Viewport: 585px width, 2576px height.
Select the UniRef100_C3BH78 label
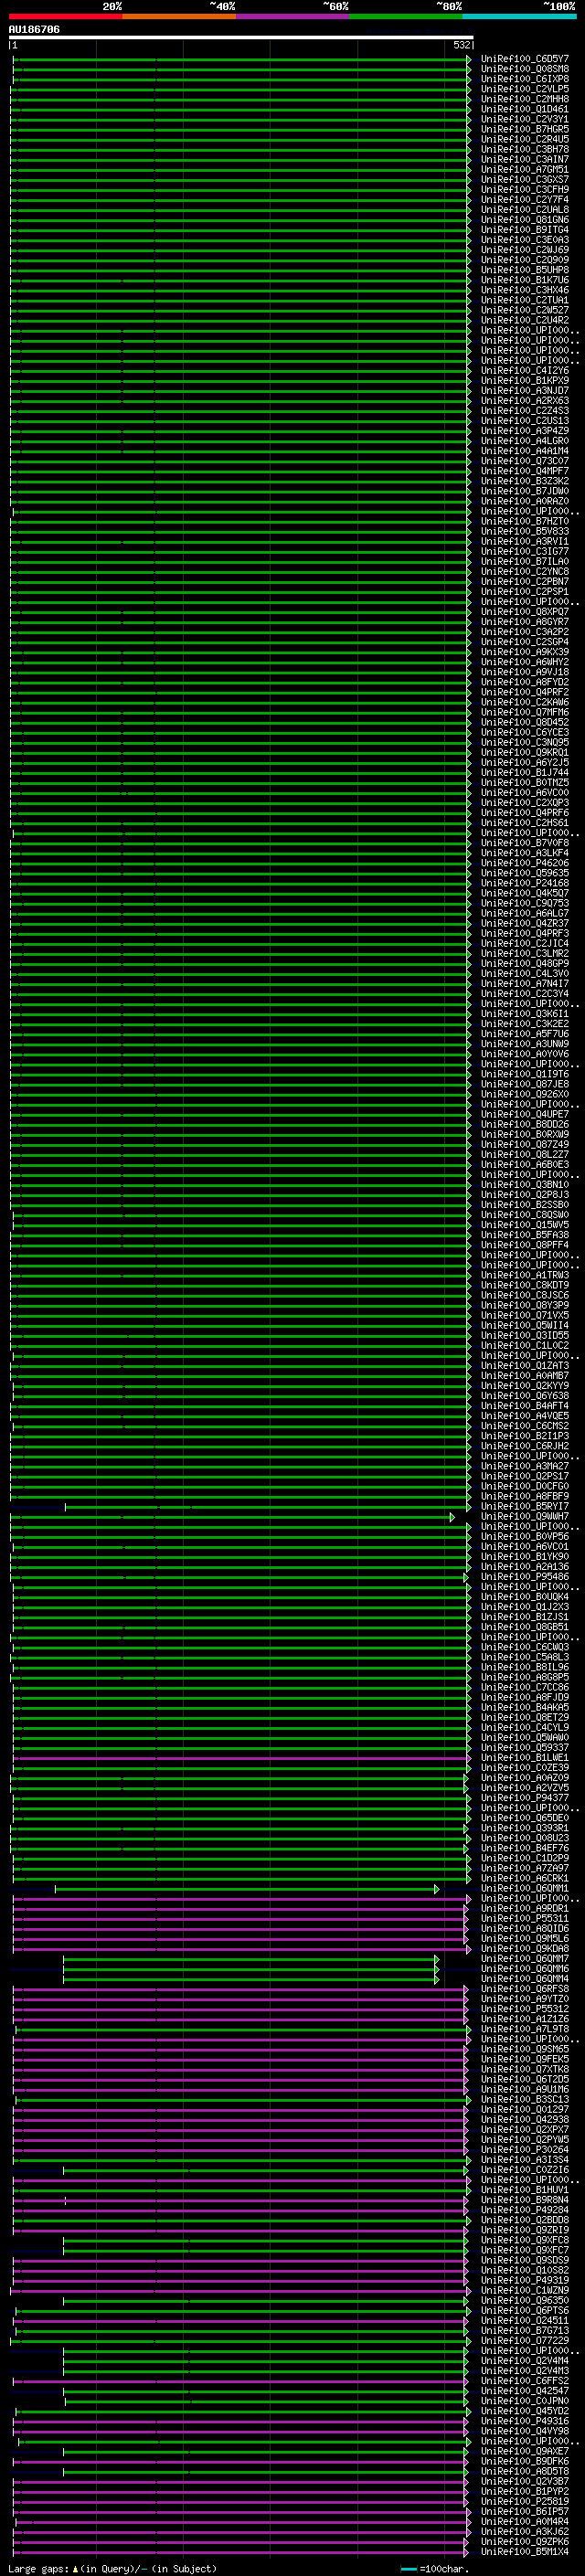point(525,149)
